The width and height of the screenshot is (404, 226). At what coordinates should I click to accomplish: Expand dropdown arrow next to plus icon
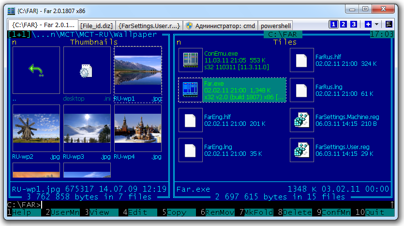point(377,25)
